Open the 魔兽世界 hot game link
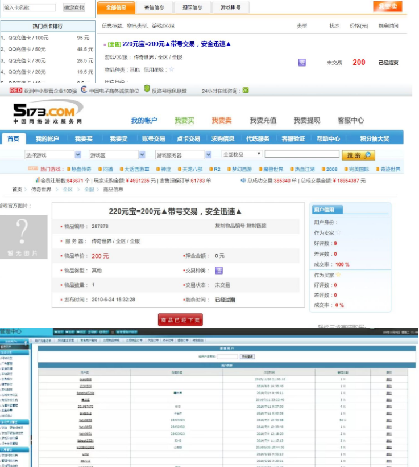This screenshot has height=467, width=419. [273, 169]
